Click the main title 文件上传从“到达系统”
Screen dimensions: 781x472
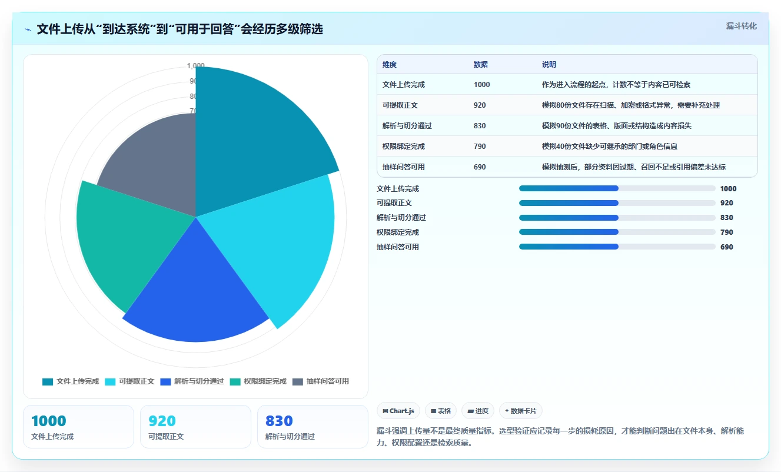click(x=180, y=29)
